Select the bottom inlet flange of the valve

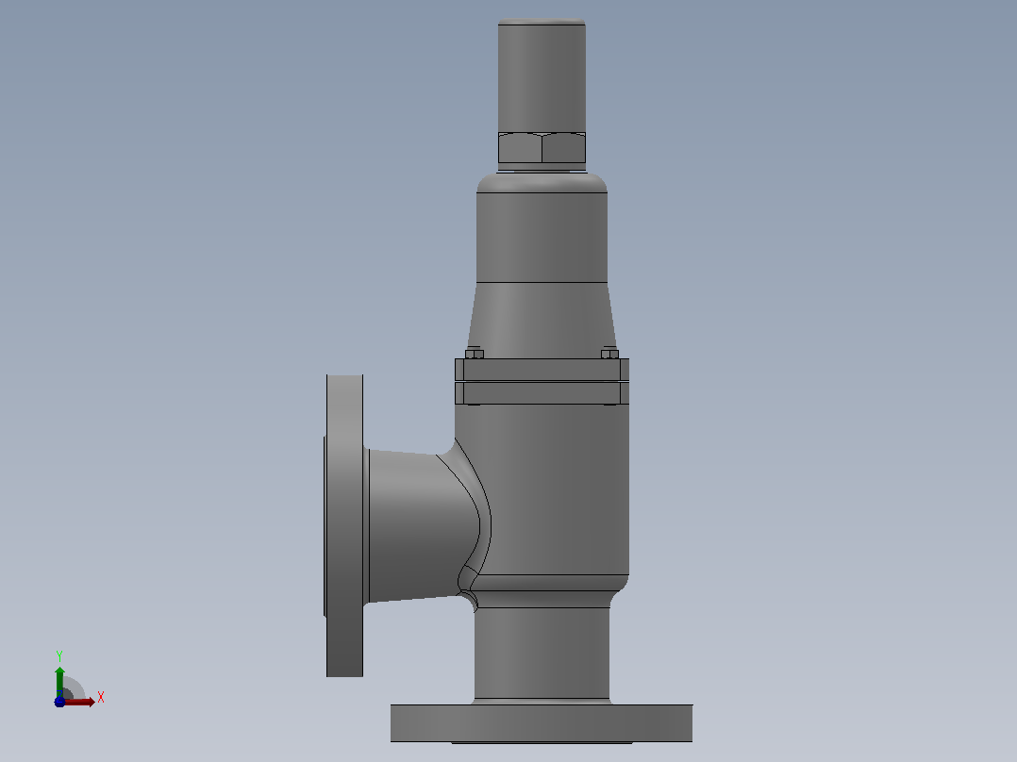click(x=542, y=723)
